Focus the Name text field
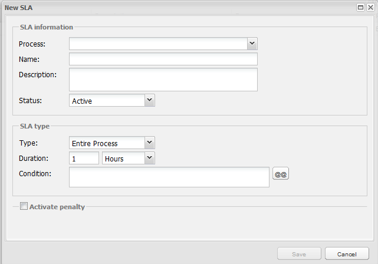Screen dimensions: 378x264 pos(163,59)
